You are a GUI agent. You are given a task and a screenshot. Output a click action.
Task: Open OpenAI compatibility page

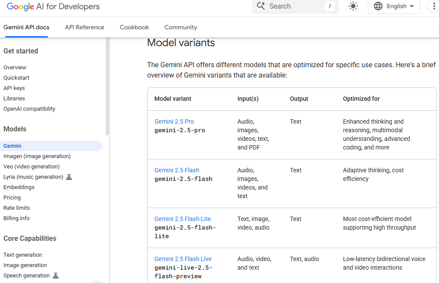point(29,109)
